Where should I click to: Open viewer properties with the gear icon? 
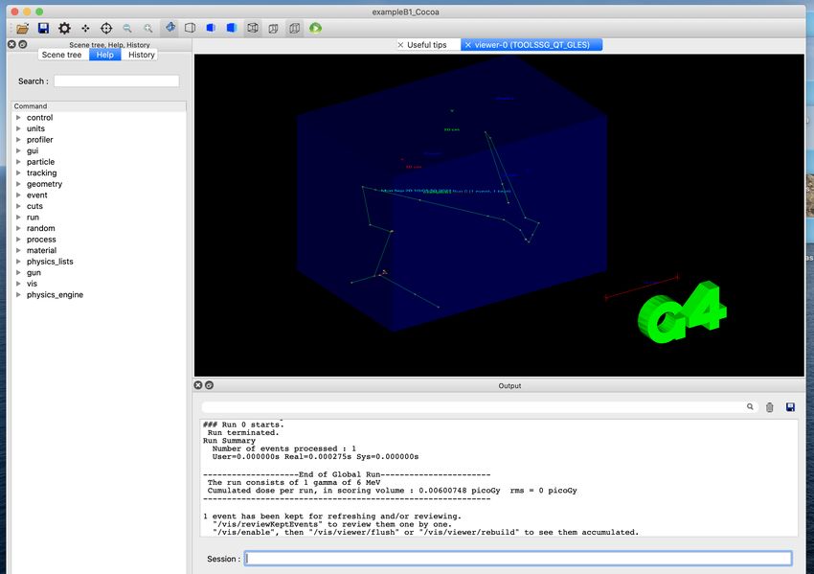64,28
